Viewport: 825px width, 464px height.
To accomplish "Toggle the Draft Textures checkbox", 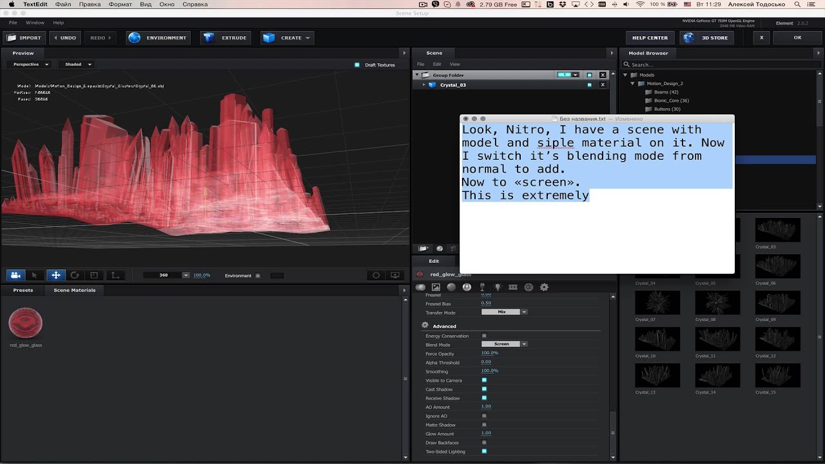I will (357, 64).
